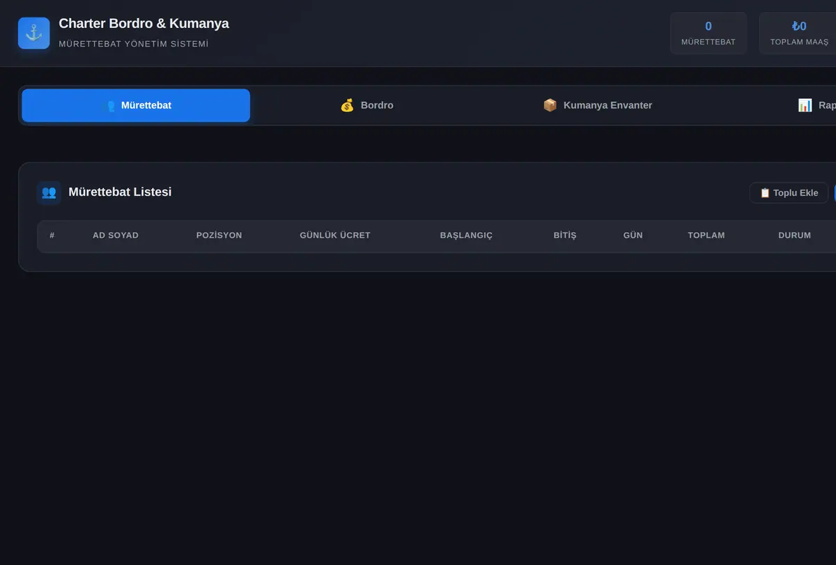Click the "POZİSYON" column header

pos(219,235)
